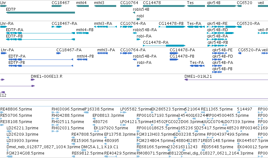The height and width of the screenshot is (158, 268).
Task: Open the qkr54B gene label
Action: tap(214, 3)
